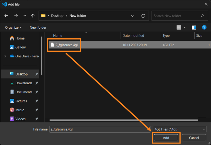Click New folder in the toolbar

point(38,27)
